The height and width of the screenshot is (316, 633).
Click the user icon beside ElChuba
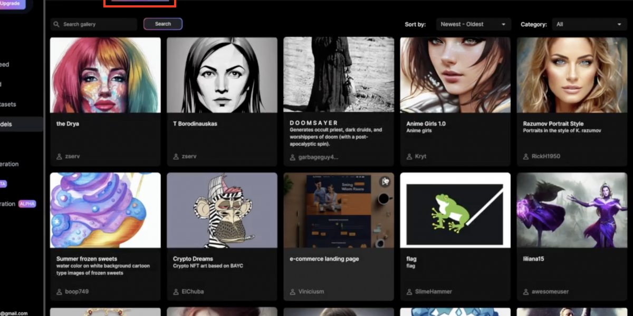click(x=176, y=291)
